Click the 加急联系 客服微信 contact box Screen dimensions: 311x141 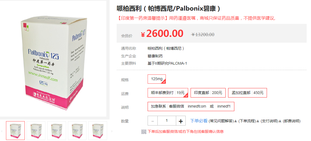[x=191, y=106]
